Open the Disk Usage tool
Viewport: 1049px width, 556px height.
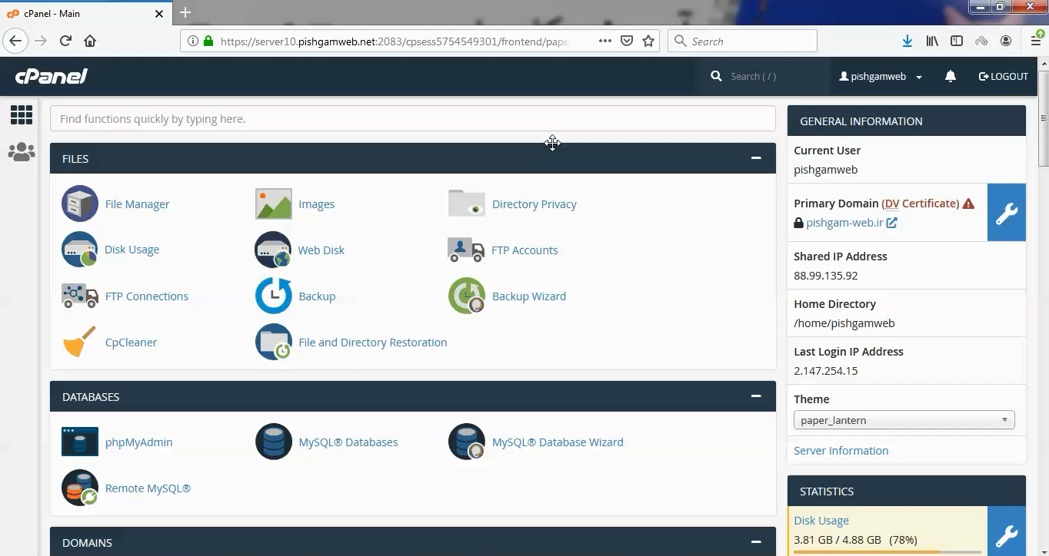132,250
